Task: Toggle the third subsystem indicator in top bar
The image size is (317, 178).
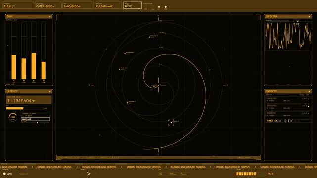Action: [159, 7]
